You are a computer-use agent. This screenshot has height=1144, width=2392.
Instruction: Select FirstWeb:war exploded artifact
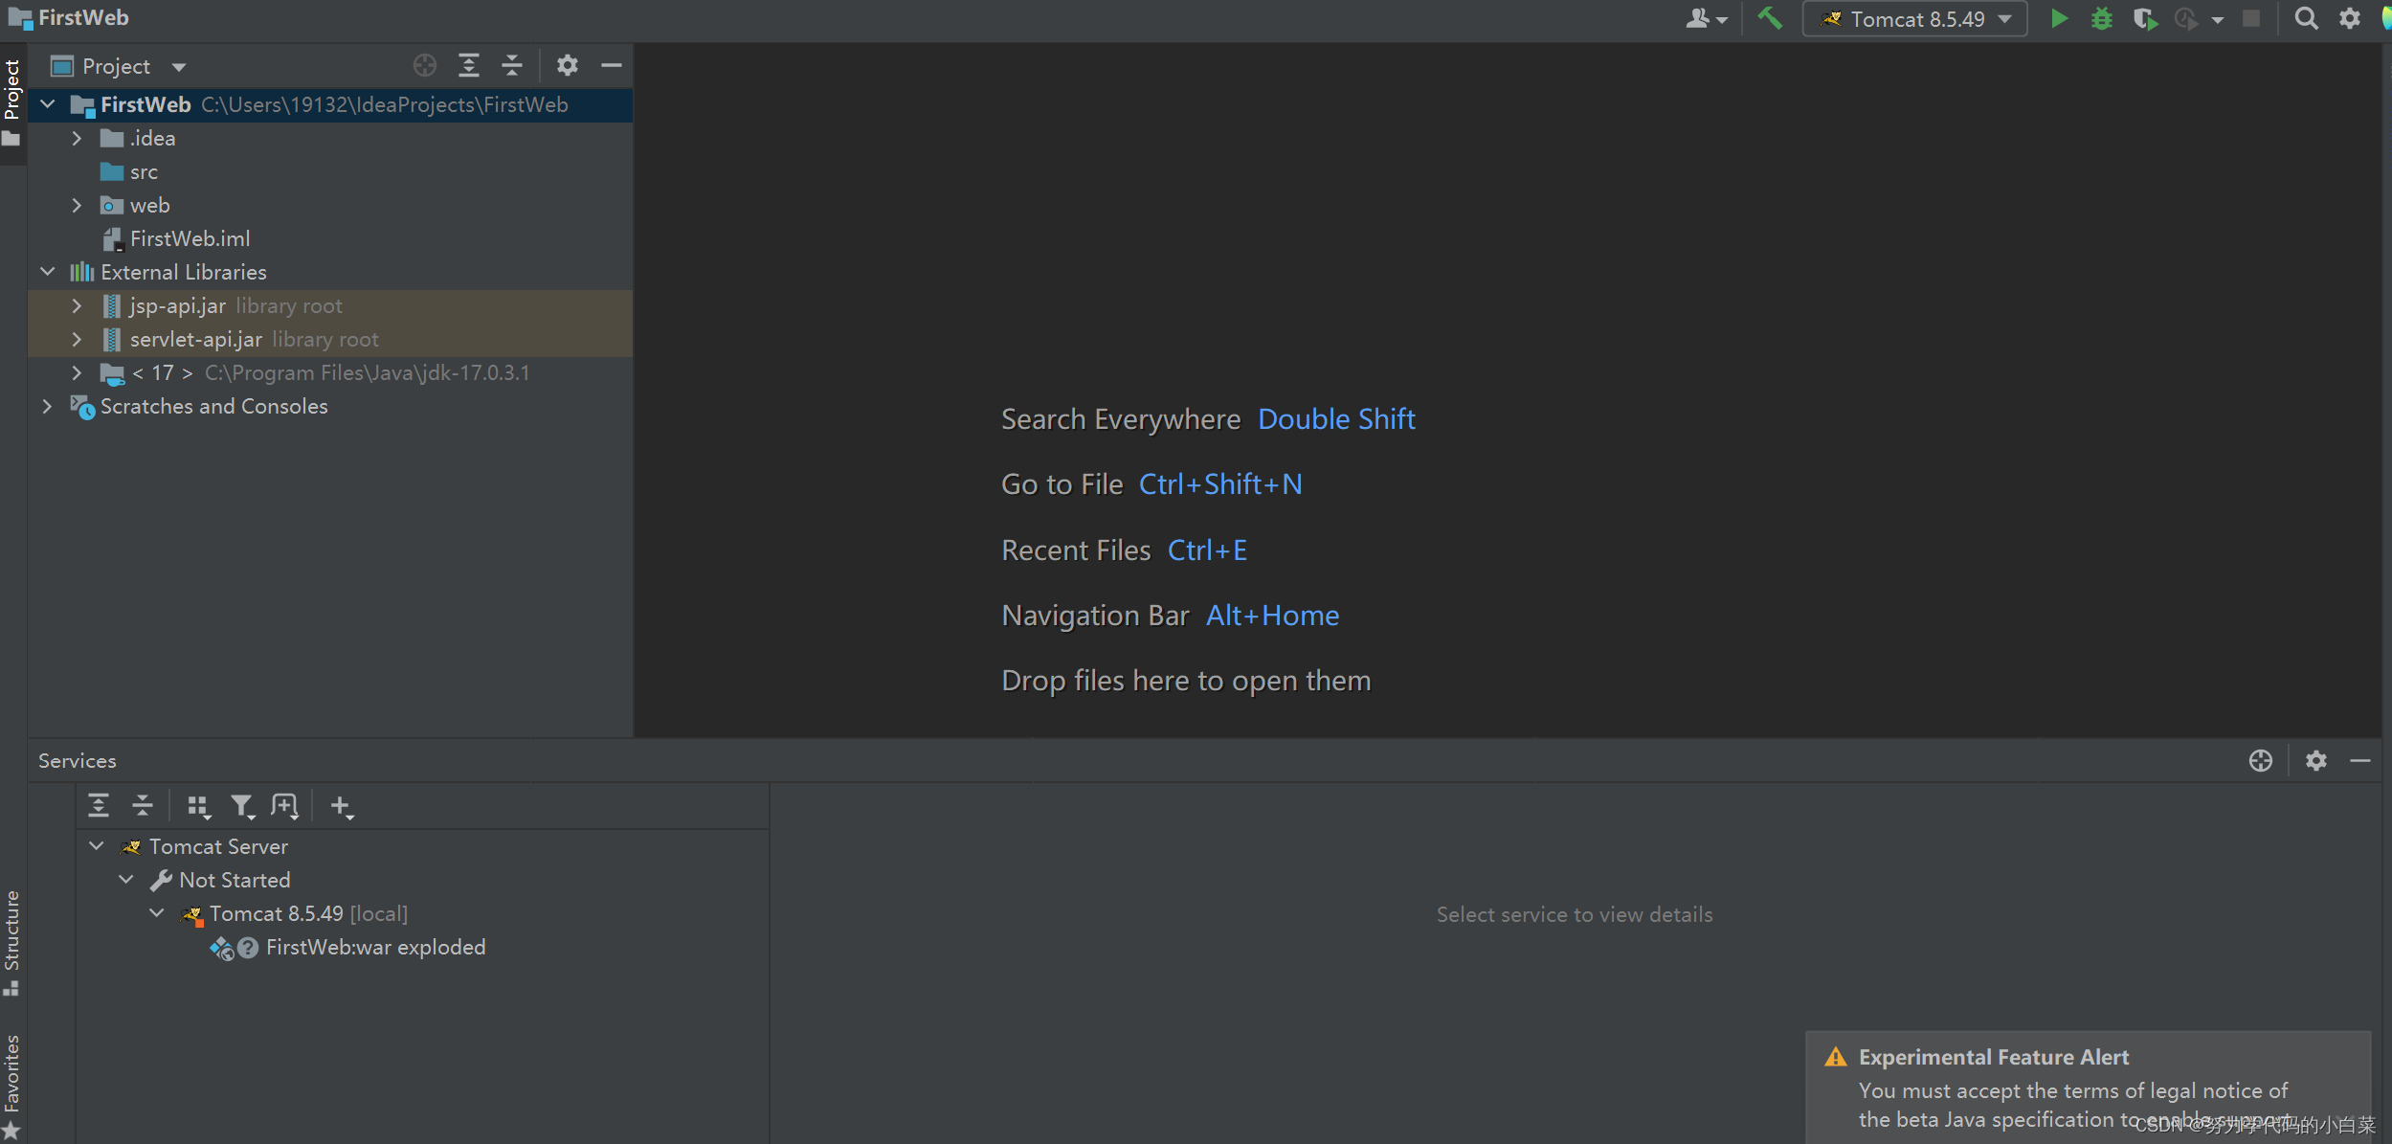point(375,948)
